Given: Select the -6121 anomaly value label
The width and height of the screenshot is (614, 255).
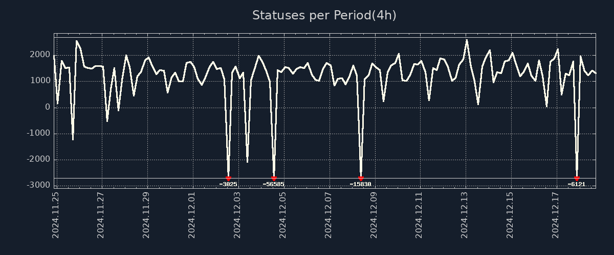Looking at the screenshot, I should pyautogui.click(x=577, y=185).
